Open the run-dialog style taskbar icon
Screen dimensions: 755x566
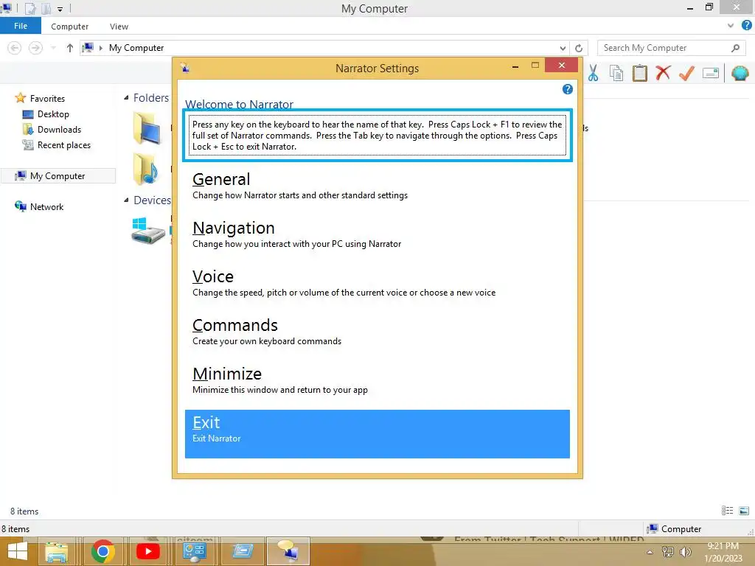tap(242, 551)
